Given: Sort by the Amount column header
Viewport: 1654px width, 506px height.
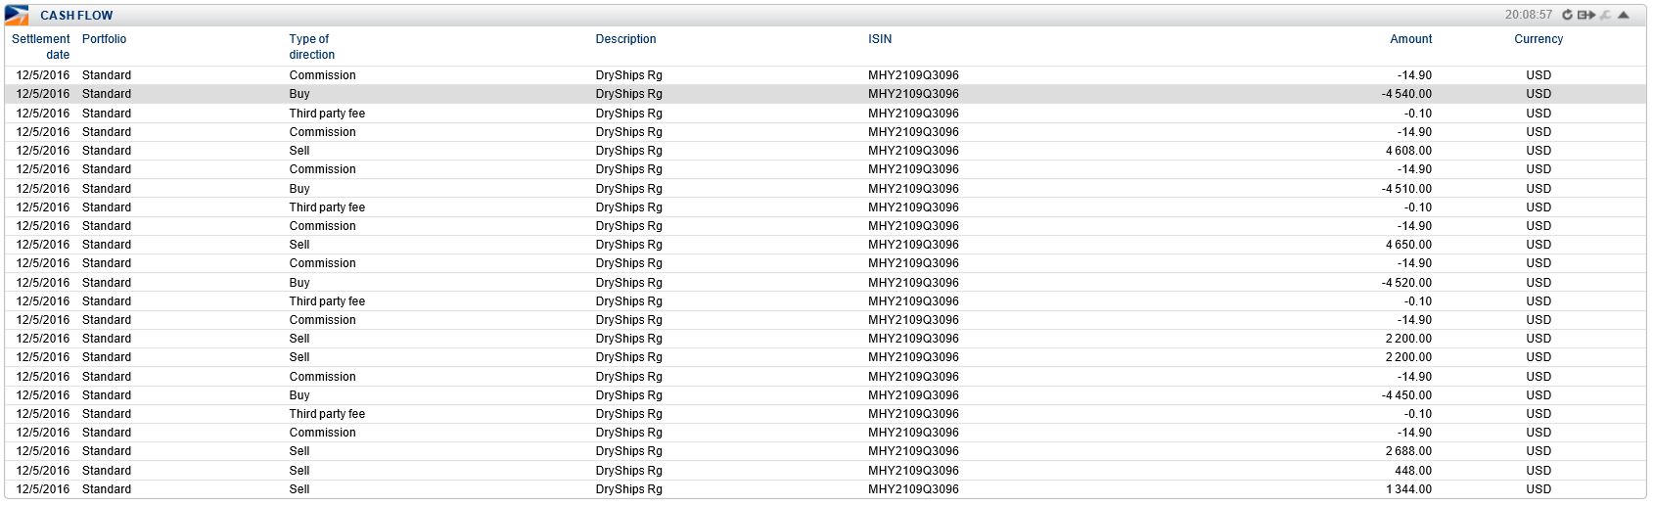Looking at the screenshot, I should point(1410,39).
